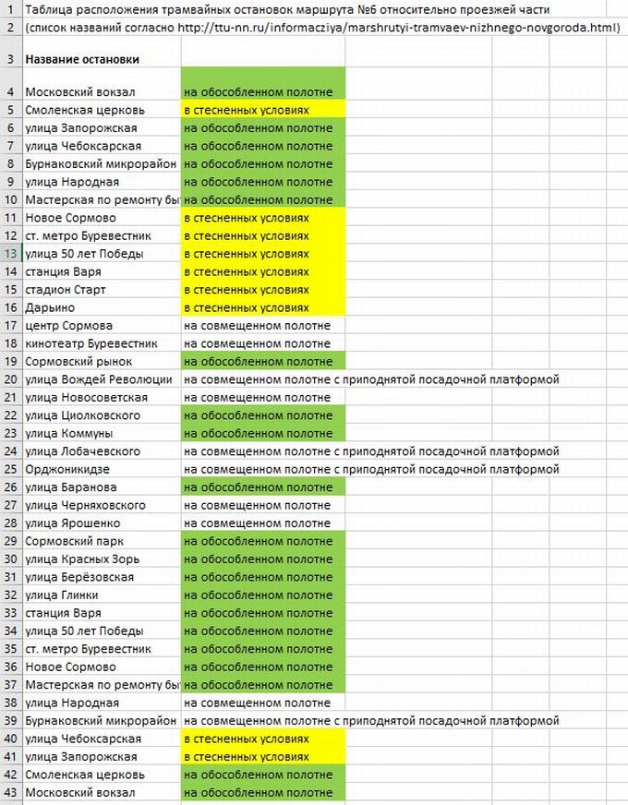Select row header 13
The image size is (628, 805).
click(x=11, y=254)
